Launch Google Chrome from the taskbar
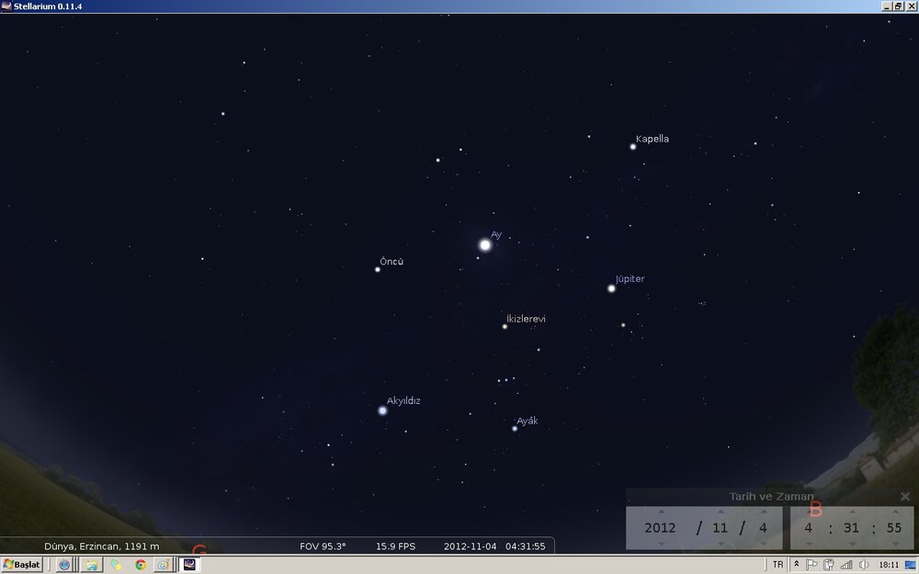Screen dimensions: 919x574 [141, 565]
